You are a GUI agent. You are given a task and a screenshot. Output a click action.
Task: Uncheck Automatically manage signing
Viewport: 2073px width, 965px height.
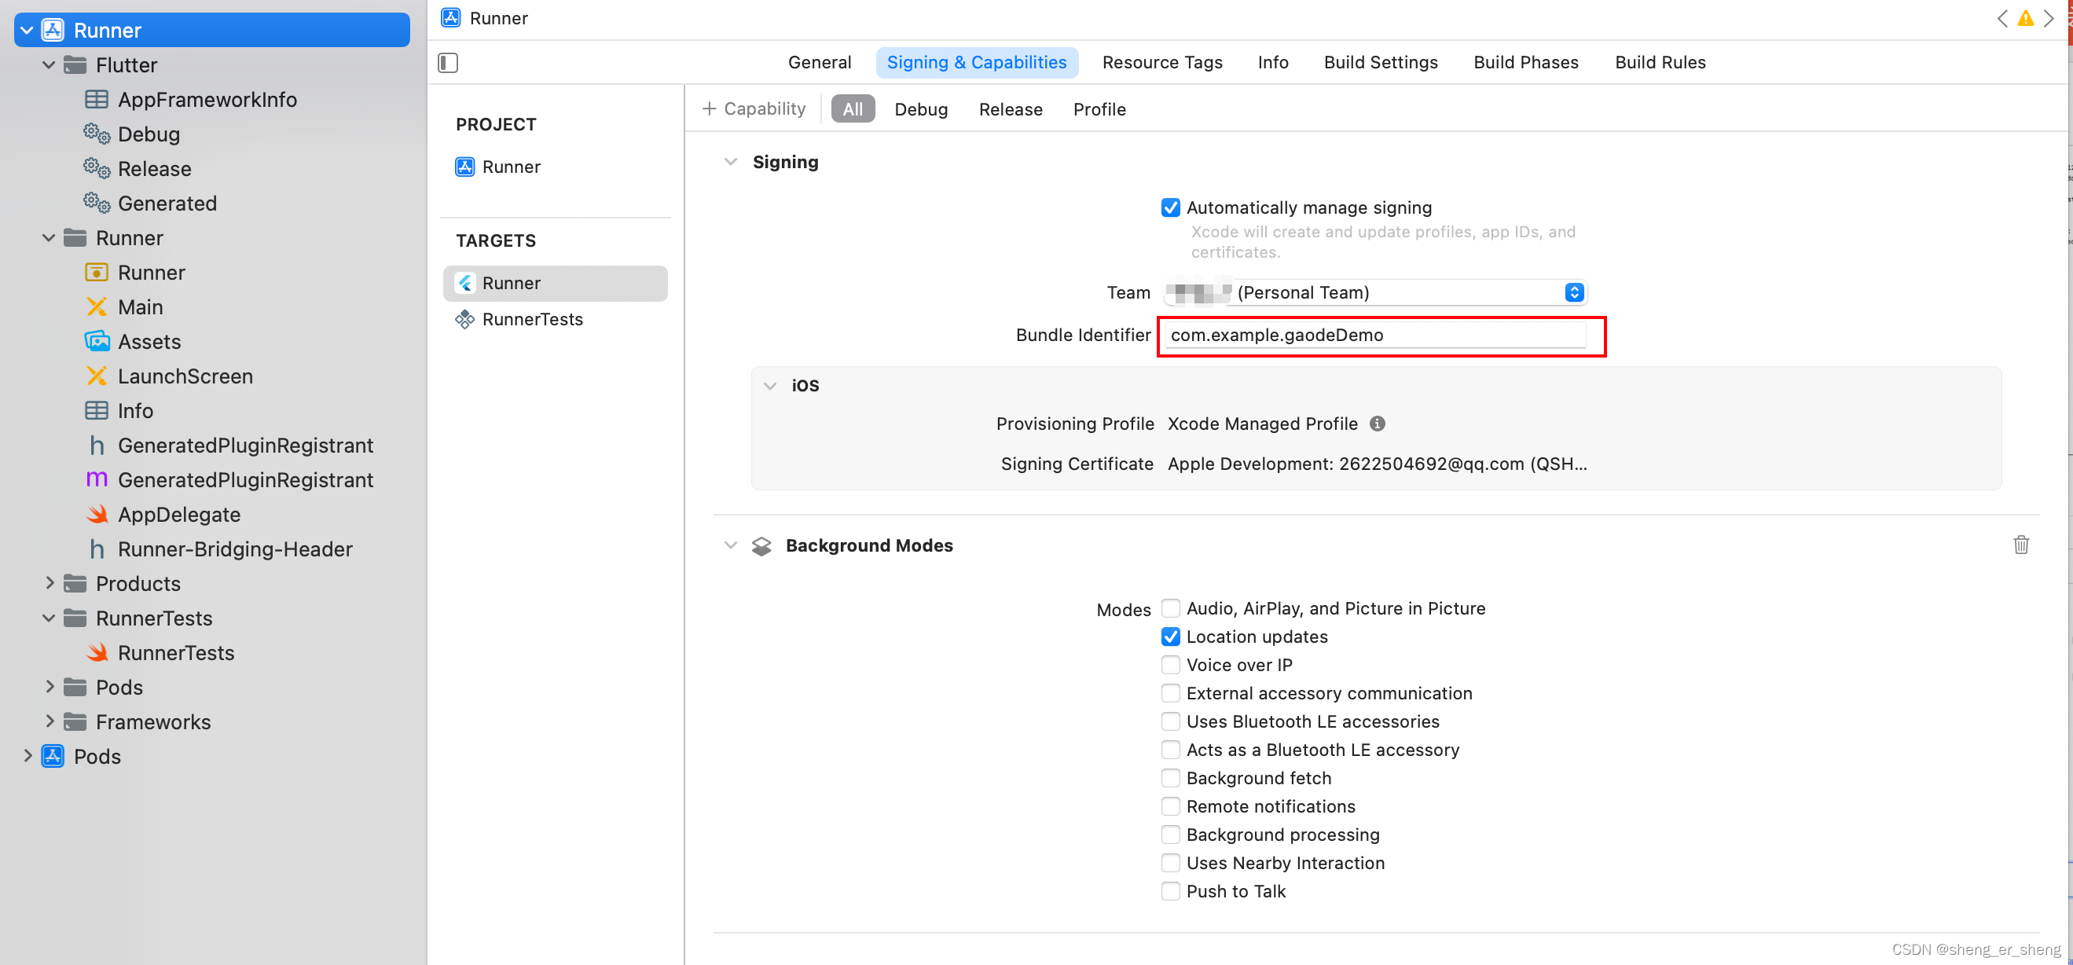[x=1170, y=207]
